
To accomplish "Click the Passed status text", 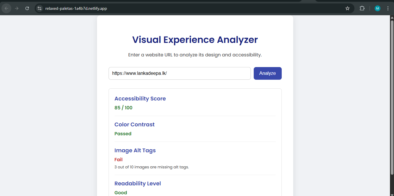I will click(123, 134).
